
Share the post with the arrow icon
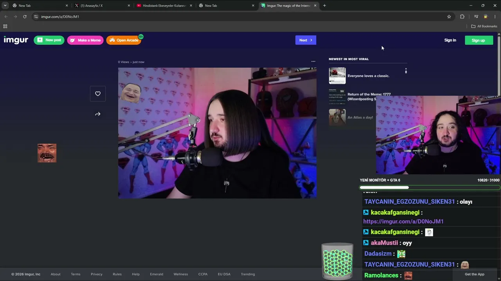[98, 114]
